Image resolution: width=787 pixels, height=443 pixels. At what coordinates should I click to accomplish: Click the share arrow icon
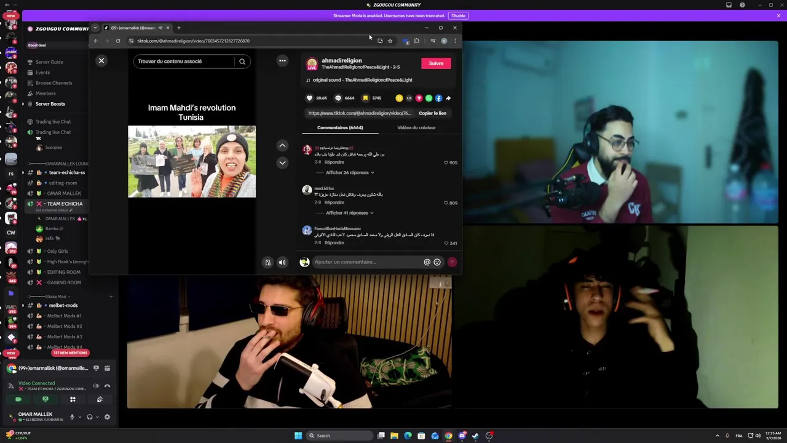pyautogui.click(x=448, y=98)
